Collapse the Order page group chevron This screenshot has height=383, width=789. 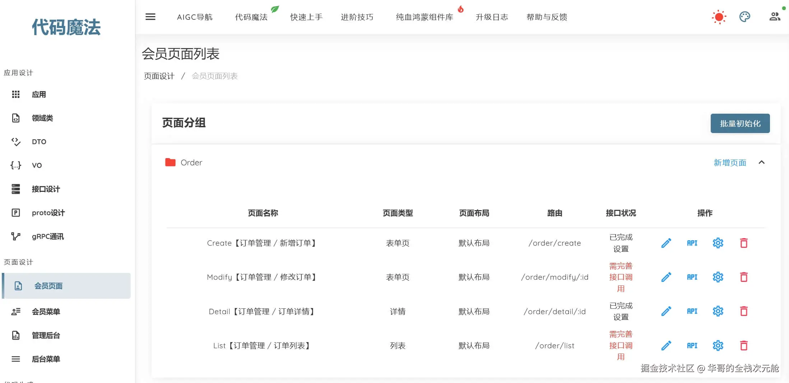point(761,162)
